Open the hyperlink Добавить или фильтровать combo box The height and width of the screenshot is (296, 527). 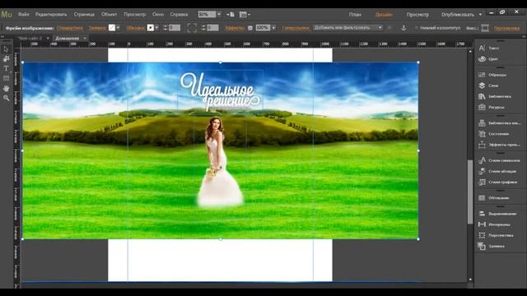[347, 27]
